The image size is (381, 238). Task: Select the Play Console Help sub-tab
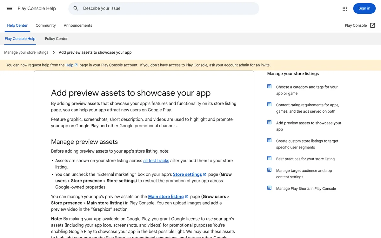coord(20,39)
